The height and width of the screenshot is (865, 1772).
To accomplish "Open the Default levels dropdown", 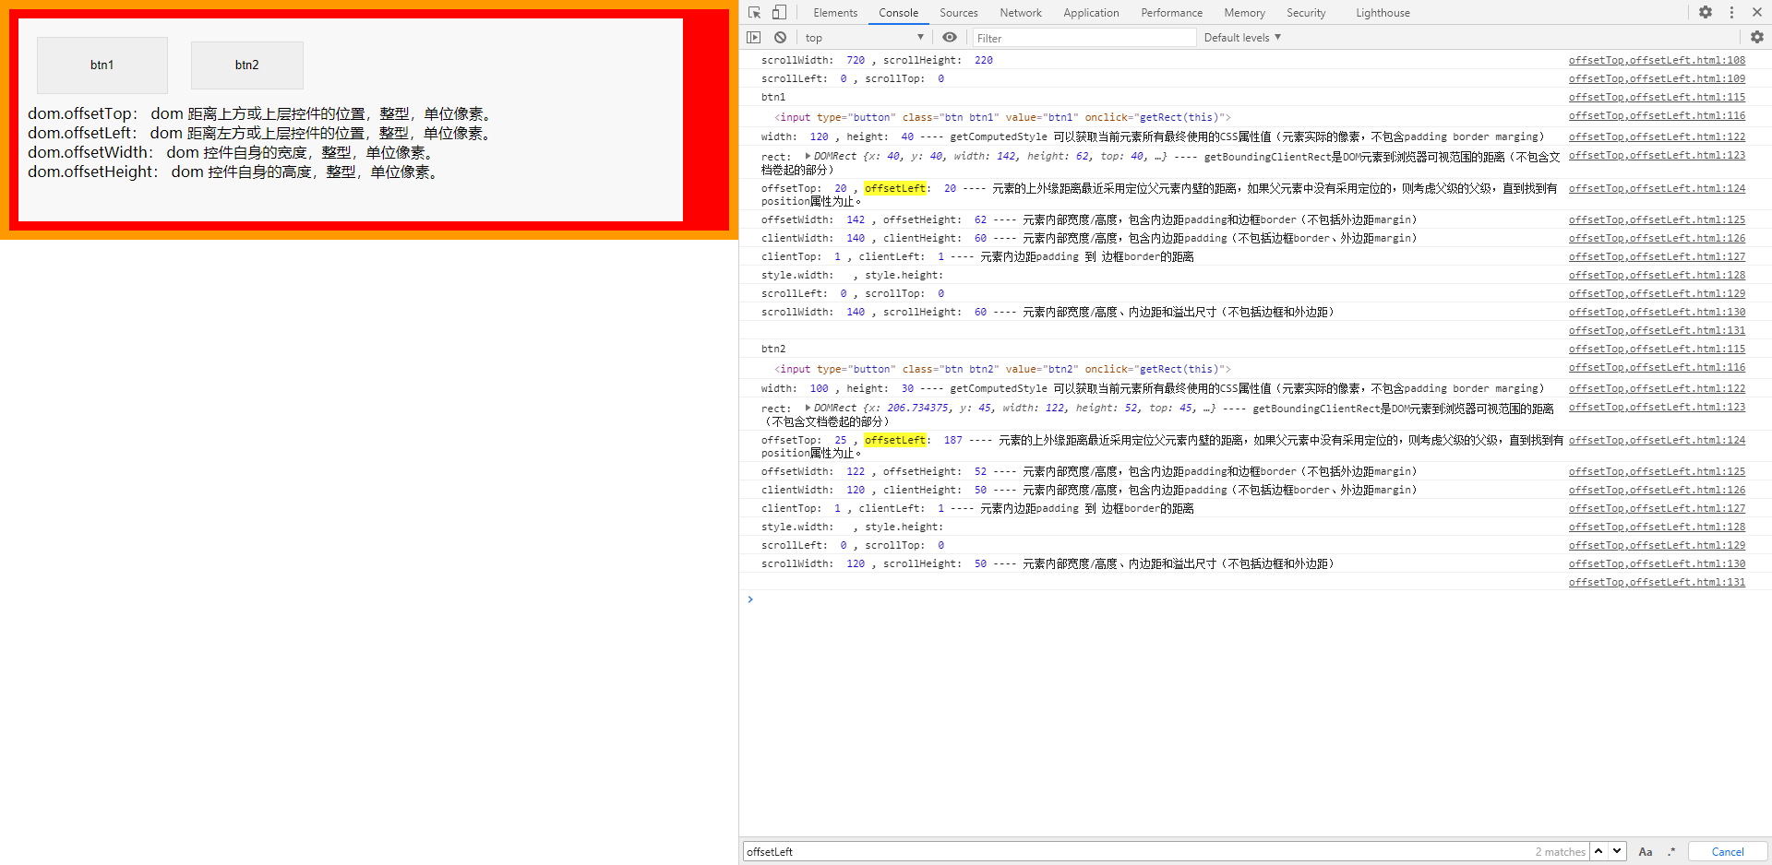I will pyautogui.click(x=1240, y=37).
